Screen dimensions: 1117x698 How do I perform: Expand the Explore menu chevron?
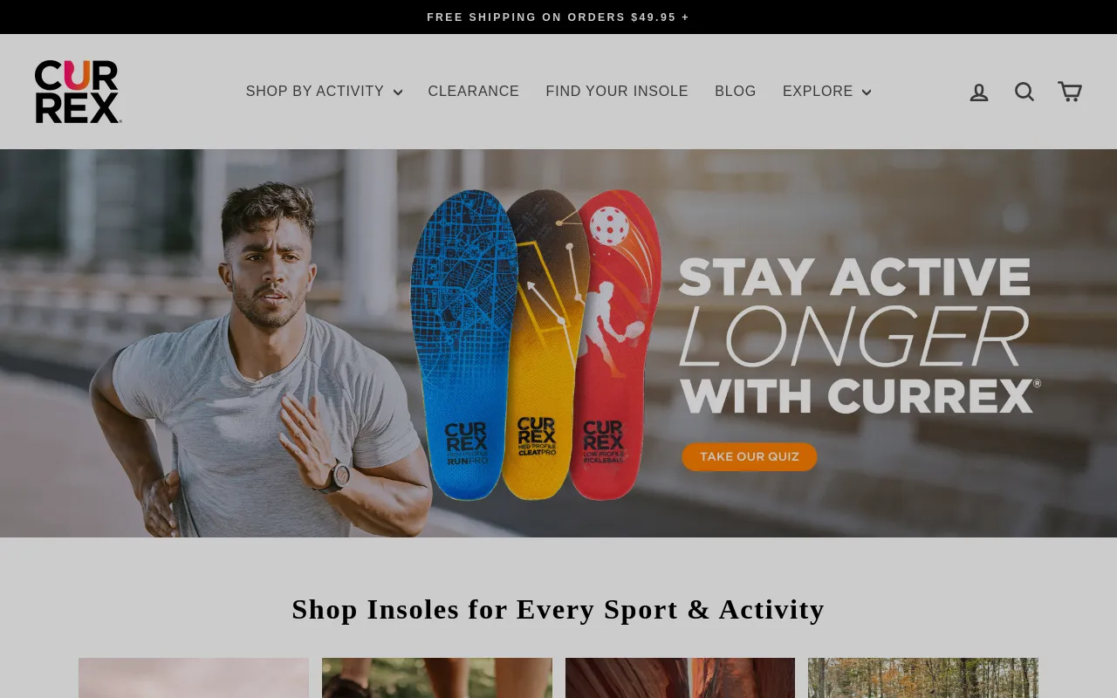867,92
